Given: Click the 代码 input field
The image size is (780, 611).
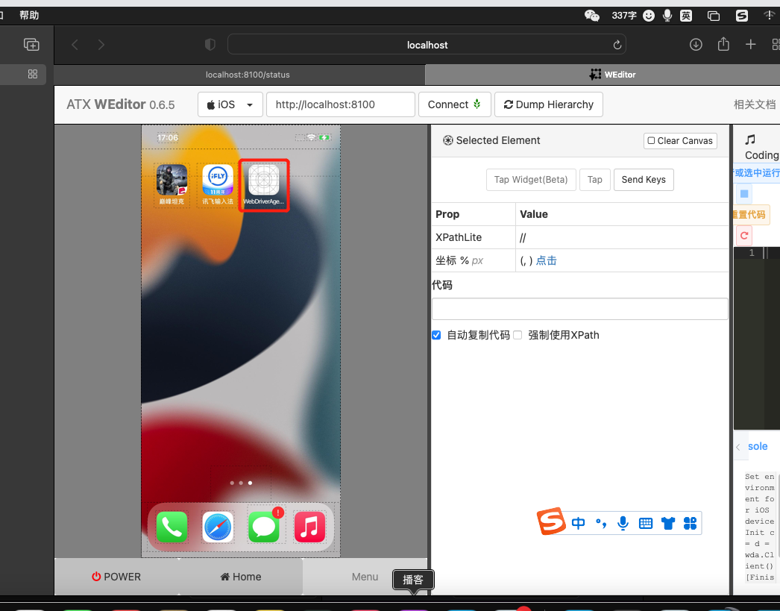Looking at the screenshot, I should (x=579, y=309).
